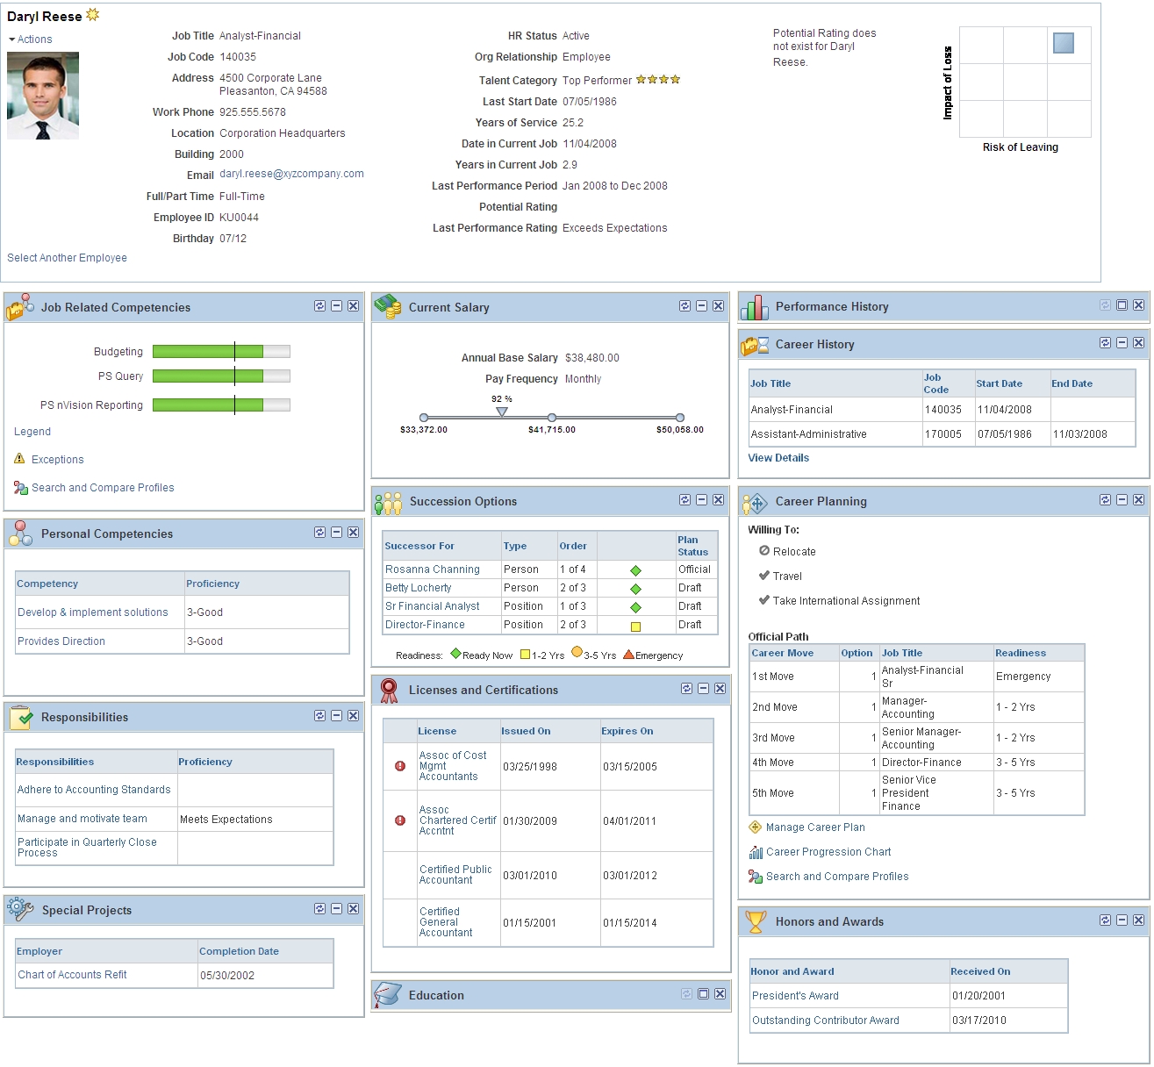The width and height of the screenshot is (1154, 1067).
Task: Open Rosanna Channing's successor profile
Action: [x=432, y=569]
